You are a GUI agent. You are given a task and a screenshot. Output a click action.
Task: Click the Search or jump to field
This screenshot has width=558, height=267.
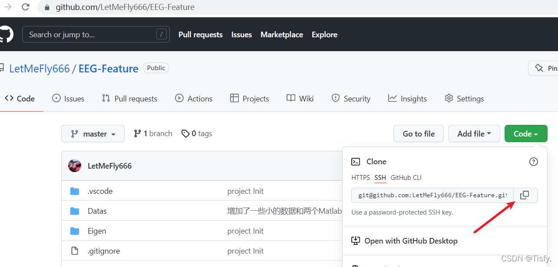point(96,35)
